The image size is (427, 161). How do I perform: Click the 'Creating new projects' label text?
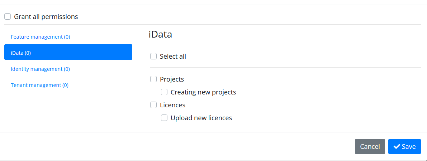[203, 92]
